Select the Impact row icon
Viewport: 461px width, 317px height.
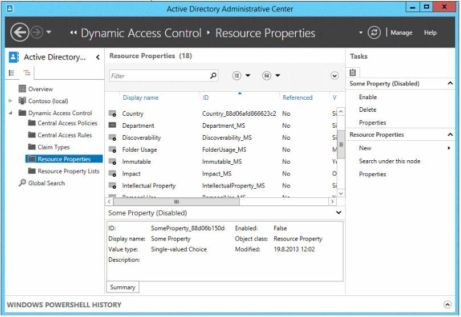coord(112,173)
